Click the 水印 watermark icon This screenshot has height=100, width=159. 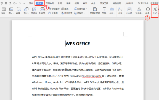(112, 9)
